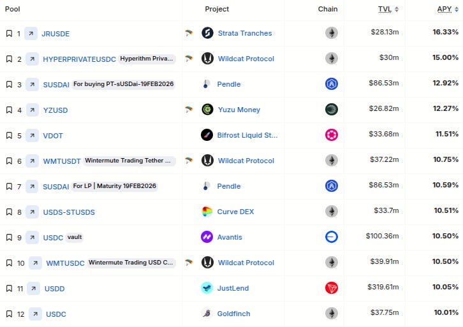
Task: Open external link arrow for VDOT
Action: (x=32, y=136)
